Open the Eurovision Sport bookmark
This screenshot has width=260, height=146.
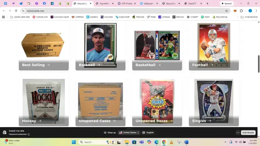[x=60, y=17]
